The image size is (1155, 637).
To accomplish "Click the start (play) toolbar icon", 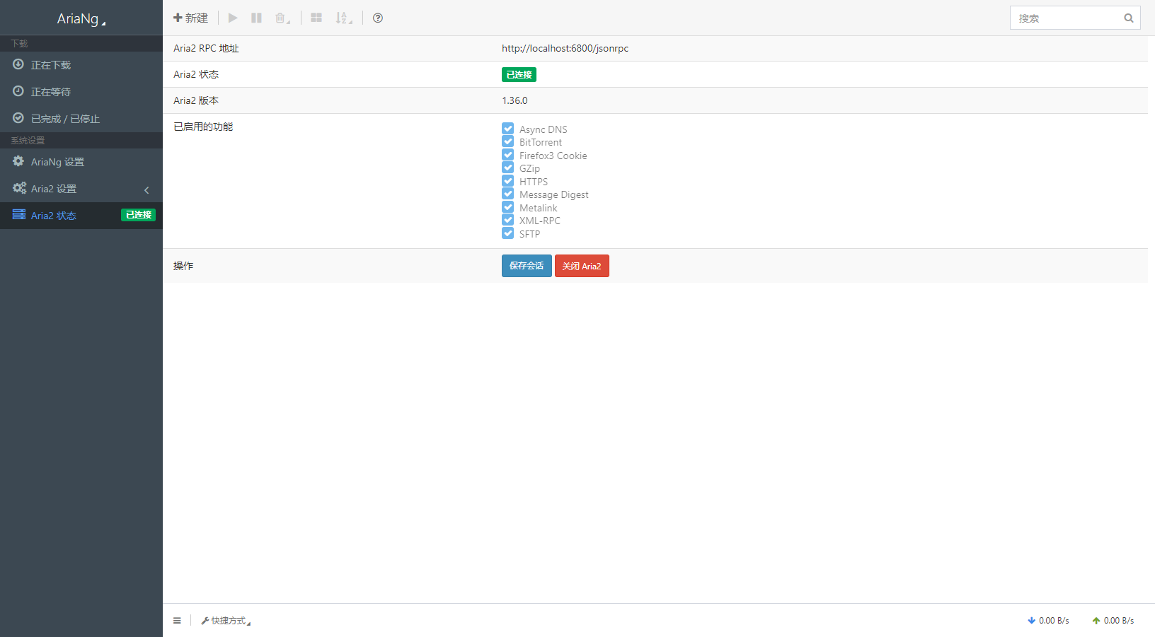I will [x=233, y=18].
